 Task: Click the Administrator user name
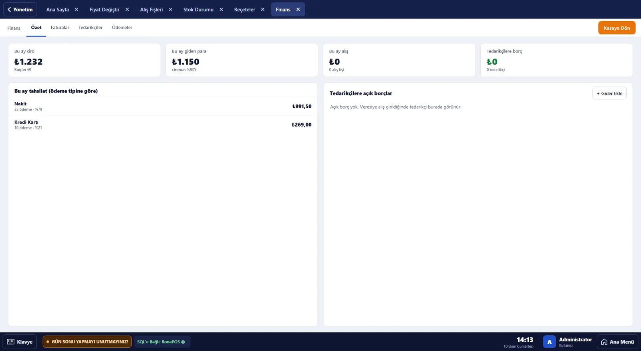tap(576, 339)
